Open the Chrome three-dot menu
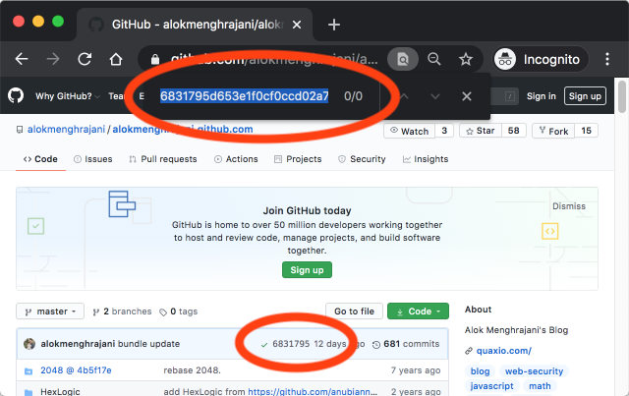Screen dimensions: 629x396 click(607, 59)
